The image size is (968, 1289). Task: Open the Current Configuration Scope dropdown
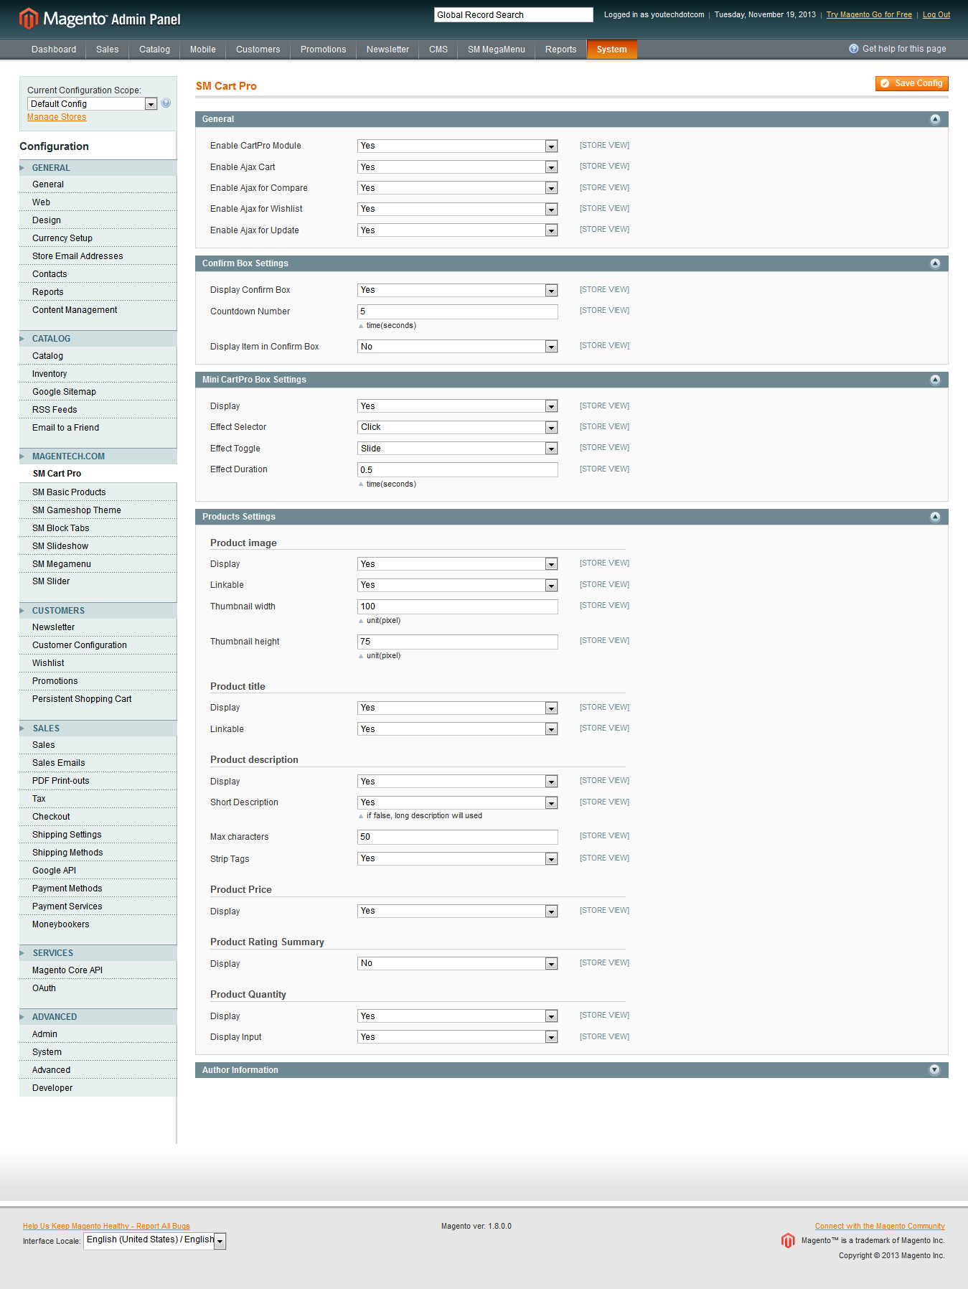pos(92,104)
